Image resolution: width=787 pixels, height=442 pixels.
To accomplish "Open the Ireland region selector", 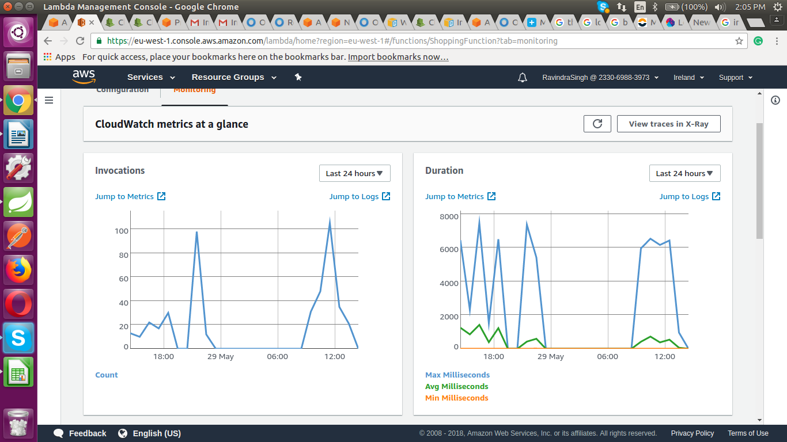I will click(x=689, y=78).
